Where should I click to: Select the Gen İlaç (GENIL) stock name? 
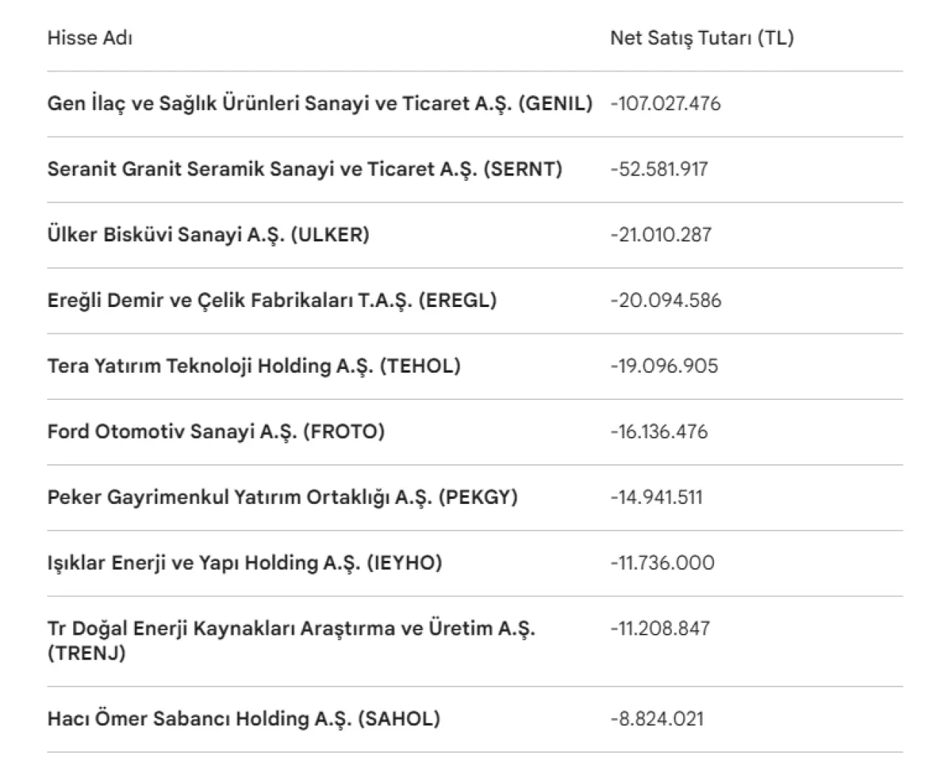click(x=319, y=103)
